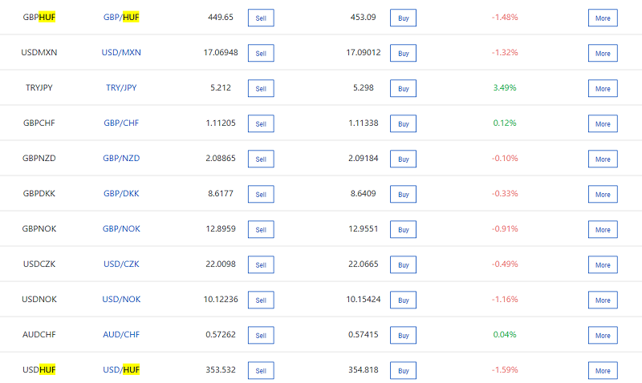Viewport: 642px width, 383px height.
Task: Open the GBP/HUF instrument link
Action: point(121,18)
